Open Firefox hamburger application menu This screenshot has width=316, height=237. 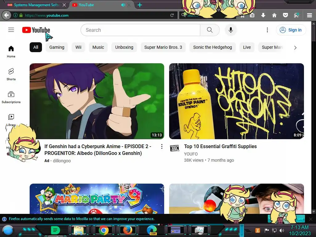click(310, 15)
